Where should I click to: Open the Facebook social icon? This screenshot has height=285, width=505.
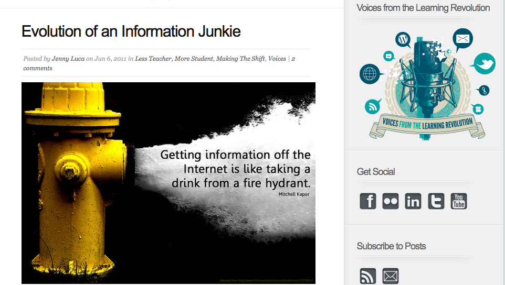pyautogui.click(x=368, y=201)
